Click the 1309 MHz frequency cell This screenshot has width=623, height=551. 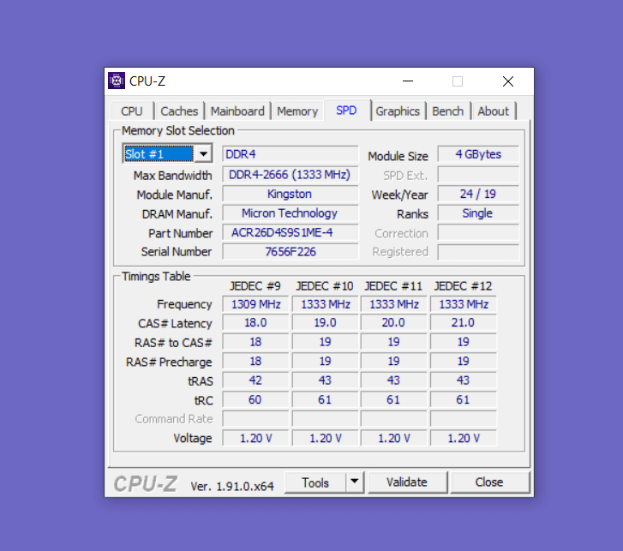(x=255, y=304)
